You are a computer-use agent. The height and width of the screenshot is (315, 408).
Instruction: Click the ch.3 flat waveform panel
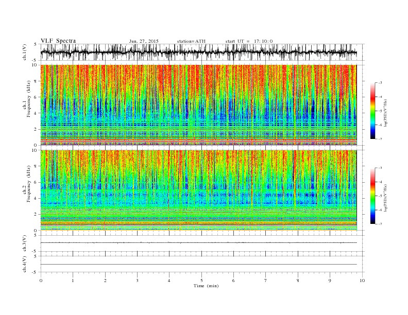202,243
